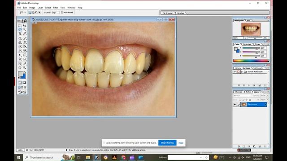287x161 pixels.
Task: Click Stop sharing button
Action: [x=167, y=143]
